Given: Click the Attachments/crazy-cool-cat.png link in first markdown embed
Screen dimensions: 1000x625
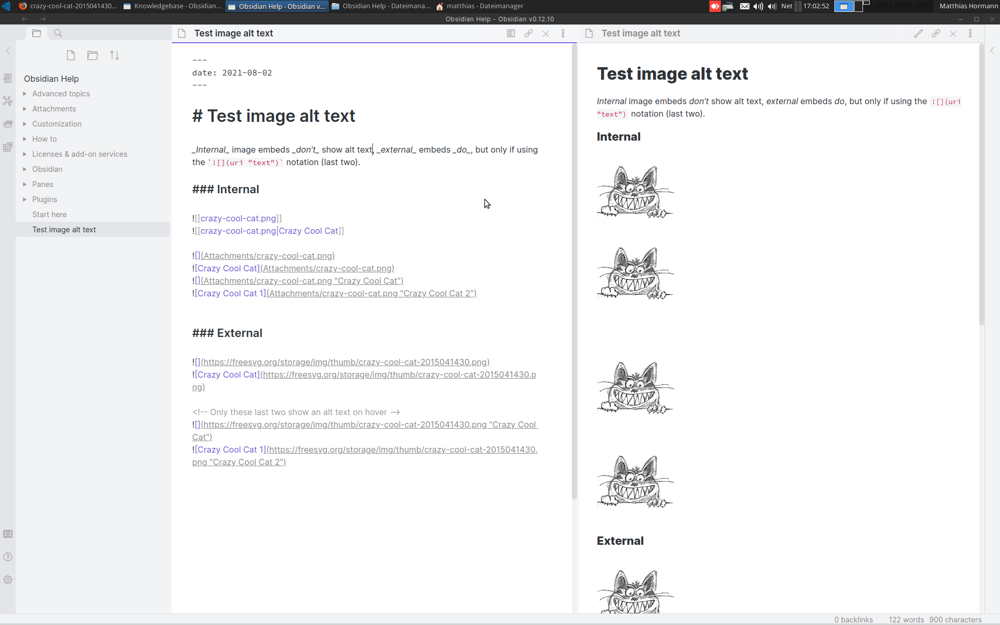Looking at the screenshot, I should click(268, 256).
